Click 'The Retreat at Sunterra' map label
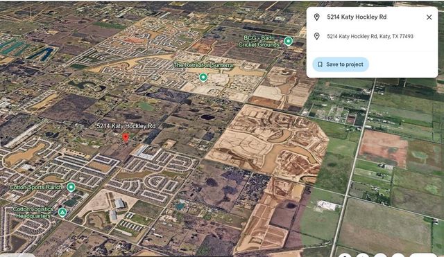 [203, 65]
